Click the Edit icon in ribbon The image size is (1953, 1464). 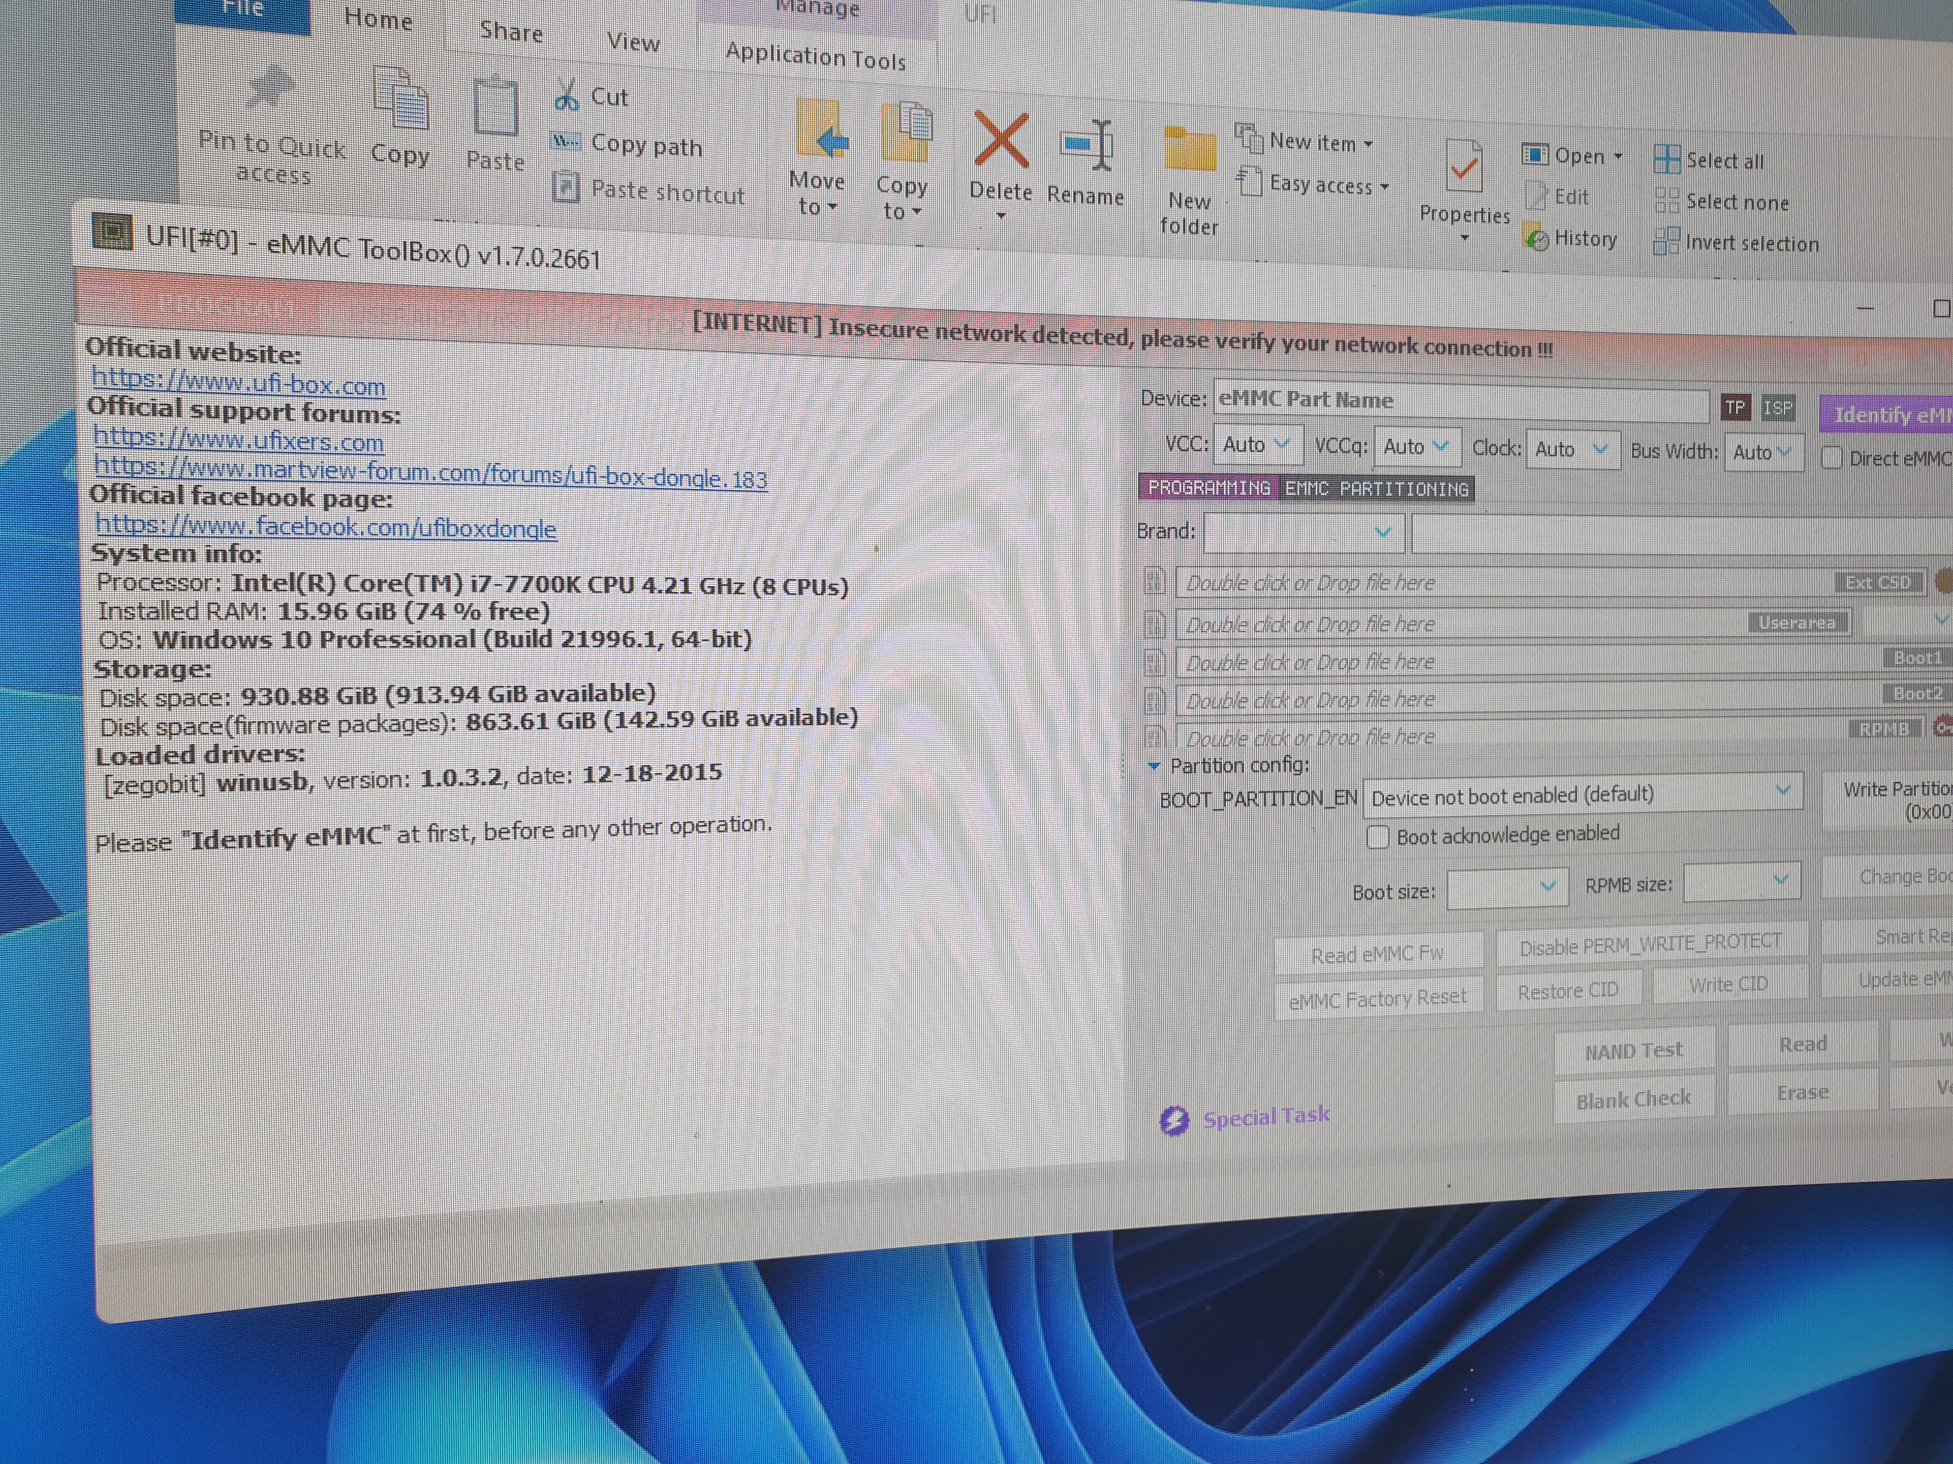pos(1536,195)
